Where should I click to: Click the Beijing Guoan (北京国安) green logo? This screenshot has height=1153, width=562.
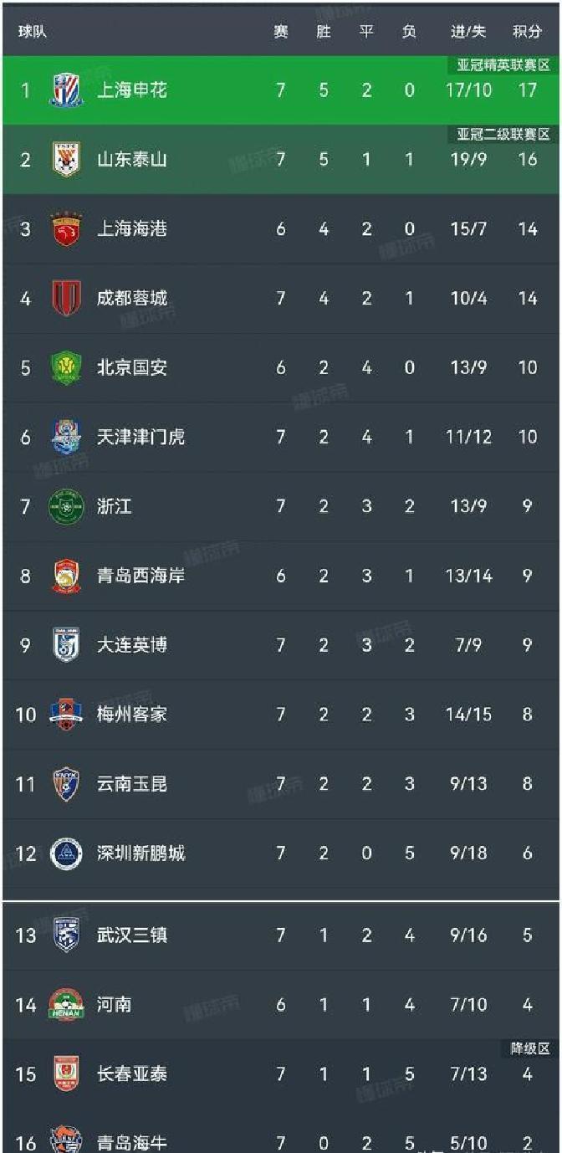click(x=67, y=367)
